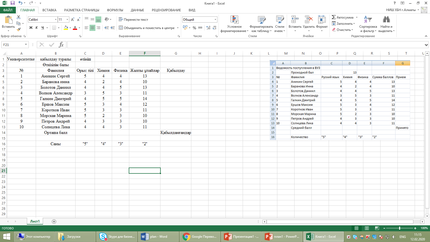Open the Name Box dropdown arrow
This screenshot has width=430, height=242.
pos(26,45)
